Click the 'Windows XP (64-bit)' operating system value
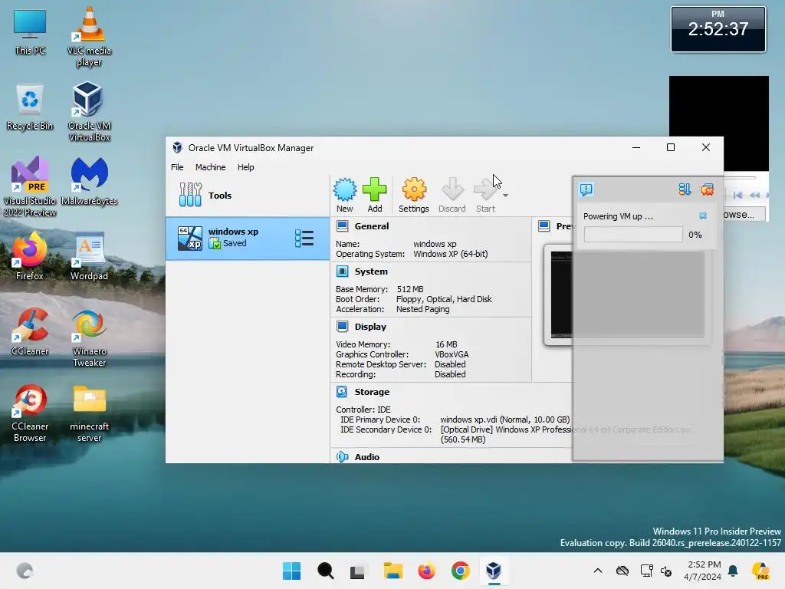 click(x=451, y=254)
